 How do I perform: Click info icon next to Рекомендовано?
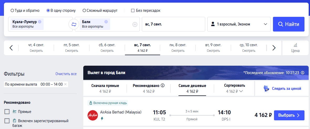(163, 85)
